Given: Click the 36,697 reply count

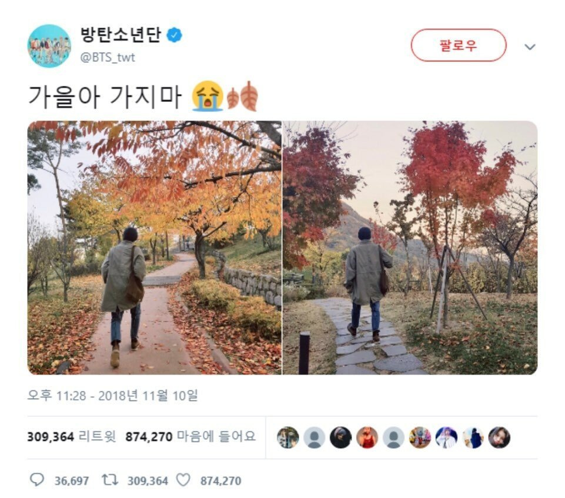Looking at the screenshot, I should pos(72,481).
